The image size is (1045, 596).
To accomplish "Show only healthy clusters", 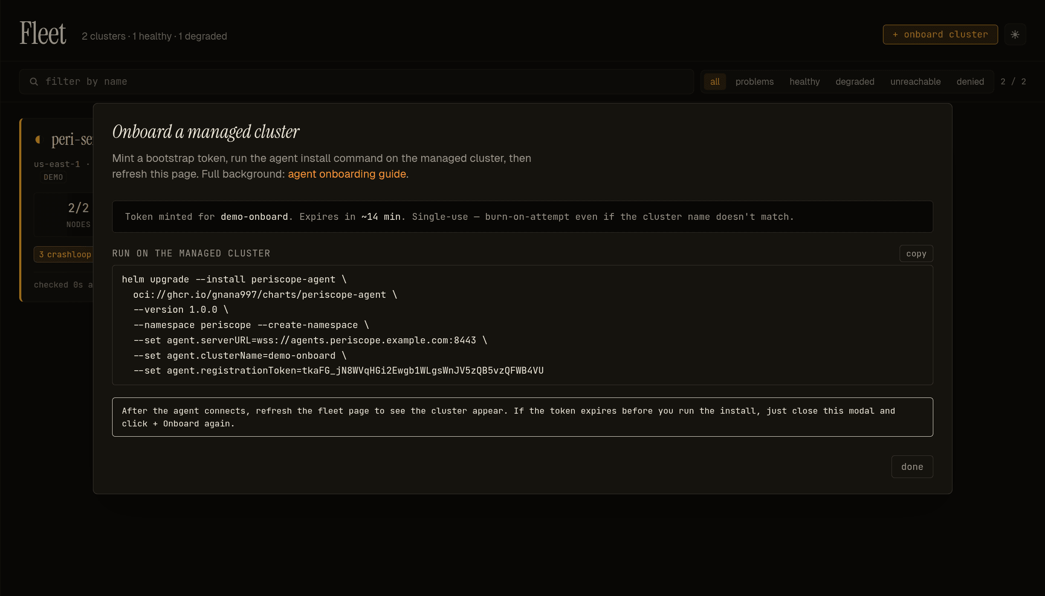I will pos(805,81).
